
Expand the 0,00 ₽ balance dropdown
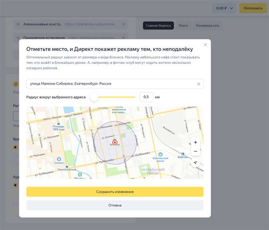[225, 8]
